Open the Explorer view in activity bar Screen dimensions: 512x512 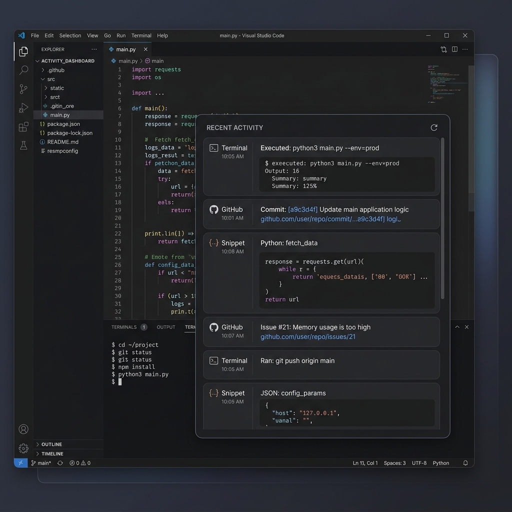pyautogui.click(x=23, y=51)
